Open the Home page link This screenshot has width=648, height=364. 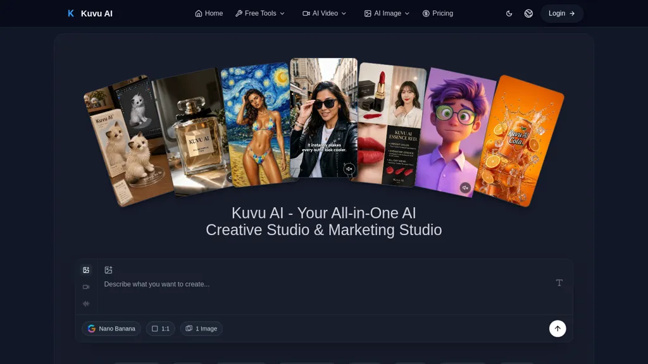pyautogui.click(x=209, y=13)
